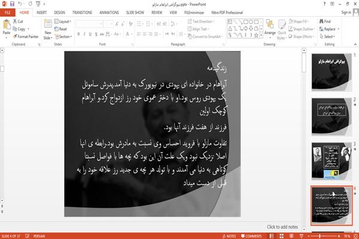Click the Slide Show icon in the status bar
The height and width of the screenshot is (239, 359).
(302, 236)
